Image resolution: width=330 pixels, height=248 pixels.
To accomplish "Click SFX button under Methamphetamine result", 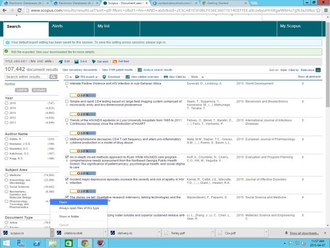I will tap(83, 151).
